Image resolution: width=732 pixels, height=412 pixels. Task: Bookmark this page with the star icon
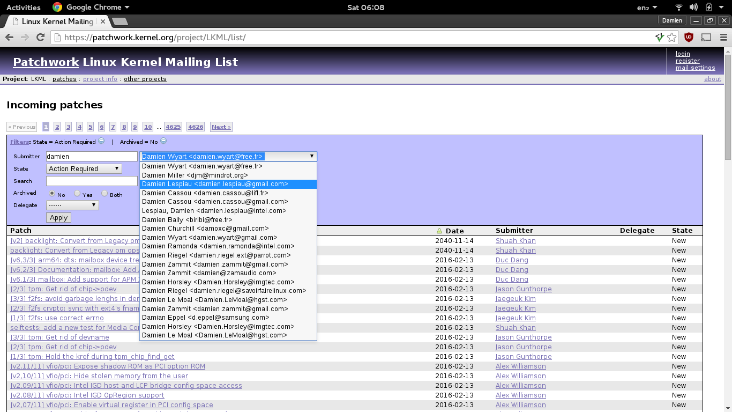[672, 38]
